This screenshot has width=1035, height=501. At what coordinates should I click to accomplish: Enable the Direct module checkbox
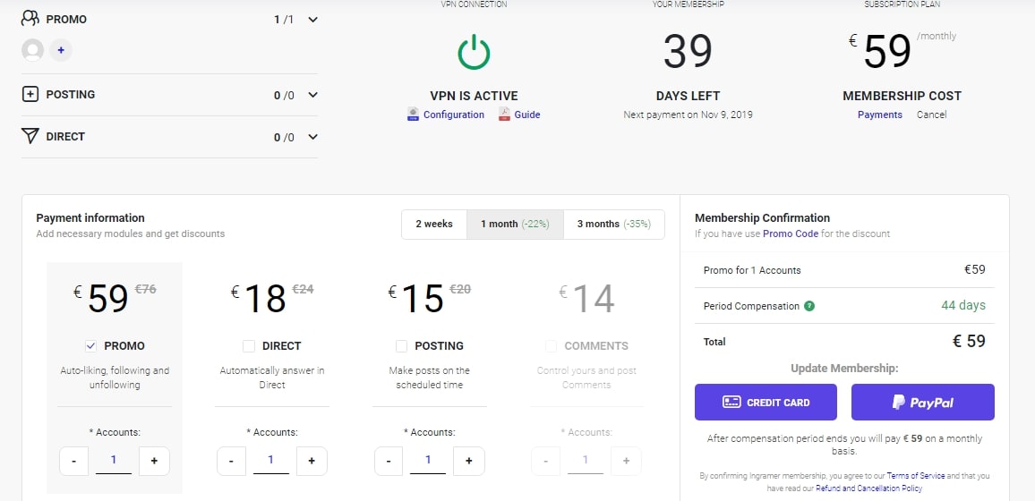point(249,346)
